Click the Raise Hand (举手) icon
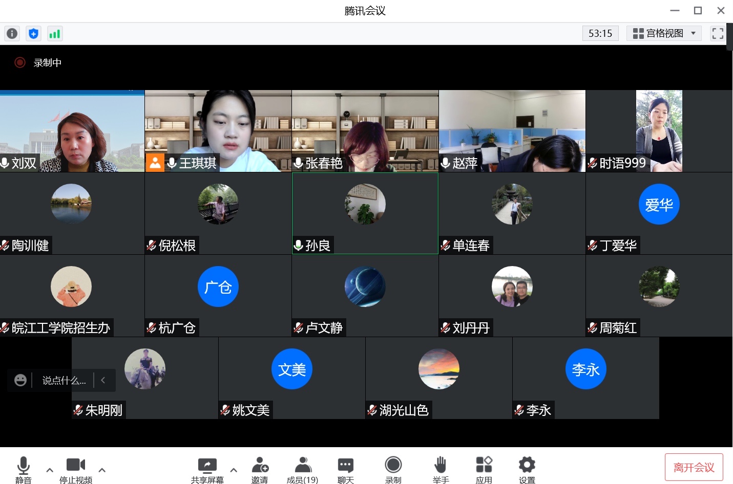The height and width of the screenshot is (484, 733). pos(440,469)
